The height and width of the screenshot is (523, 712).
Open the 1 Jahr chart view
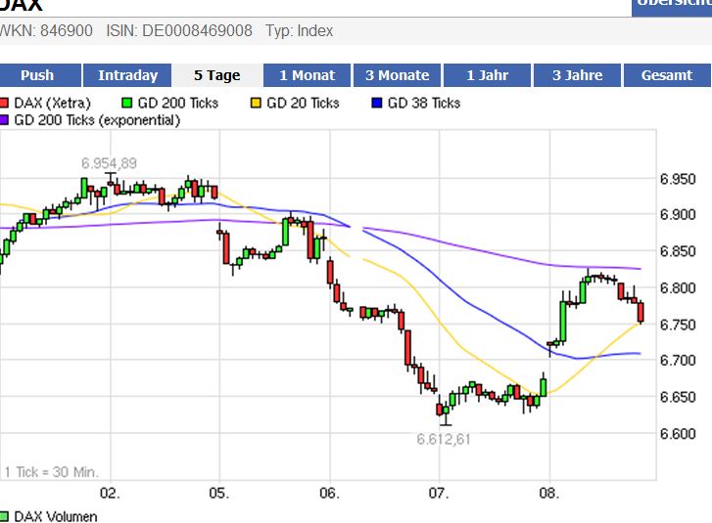pyautogui.click(x=487, y=75)
